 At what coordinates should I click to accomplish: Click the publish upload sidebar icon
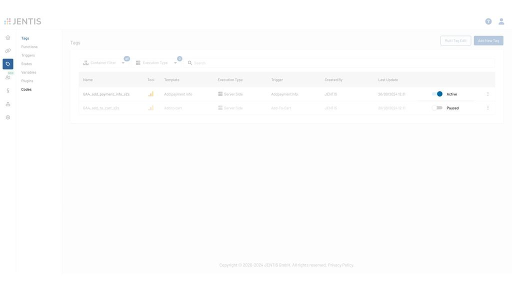pos(8,104)
